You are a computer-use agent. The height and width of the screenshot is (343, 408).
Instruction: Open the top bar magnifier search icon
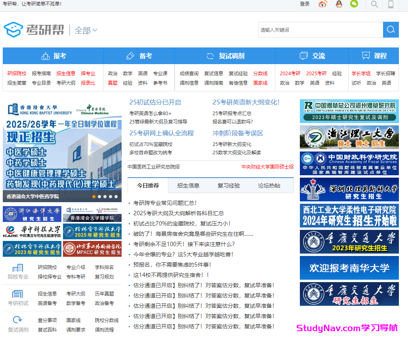click(374, 5)
